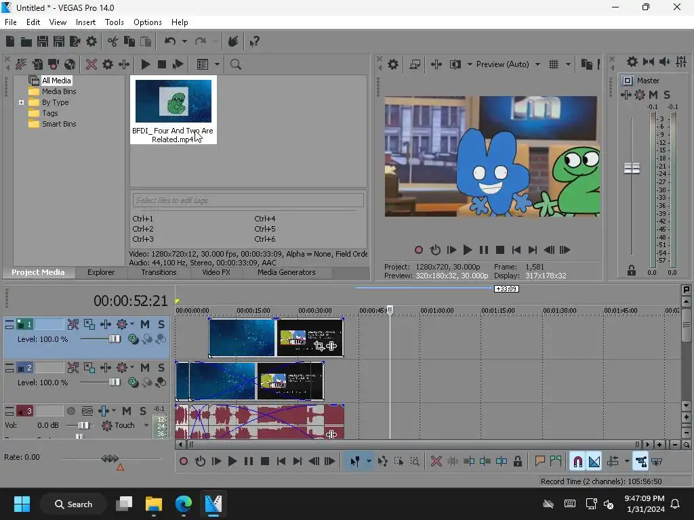Image resolution: width=694 pixels, height=520 pixels.
Task: Open the Undo history dropdown arrow
Action: (x=184, y=41)
